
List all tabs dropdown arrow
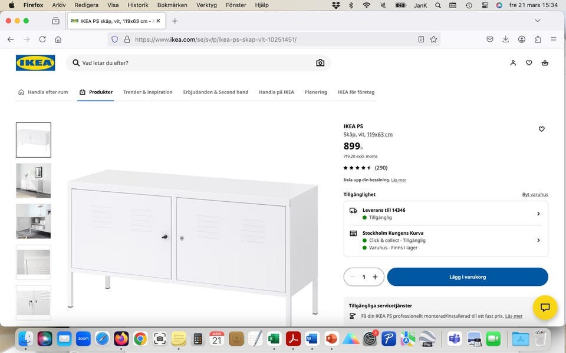(538, 21)
